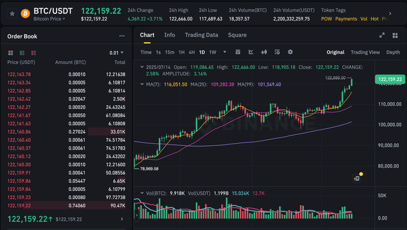Open the Order Book more options menu
407x230 pixels.
point(122,36)
